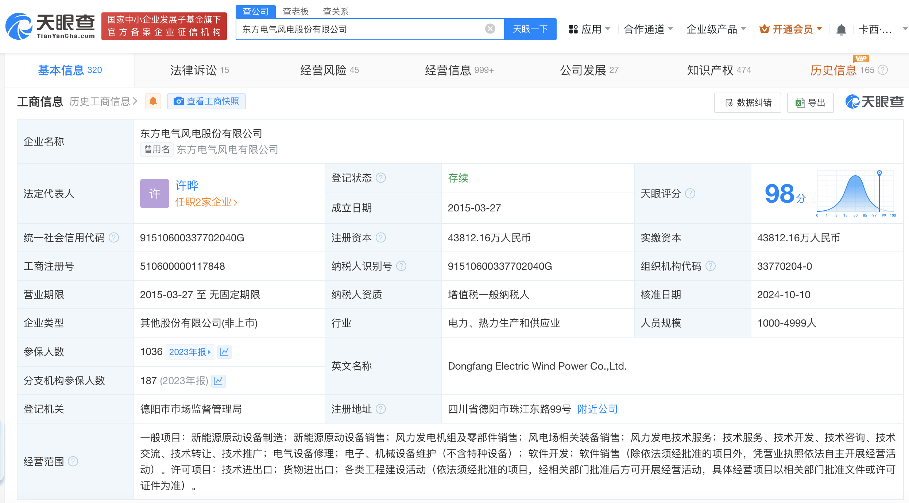This screenshot has height=503, width=909.
Task: Switch to 查公司 search tab
Action: click(x=256, y=12)
